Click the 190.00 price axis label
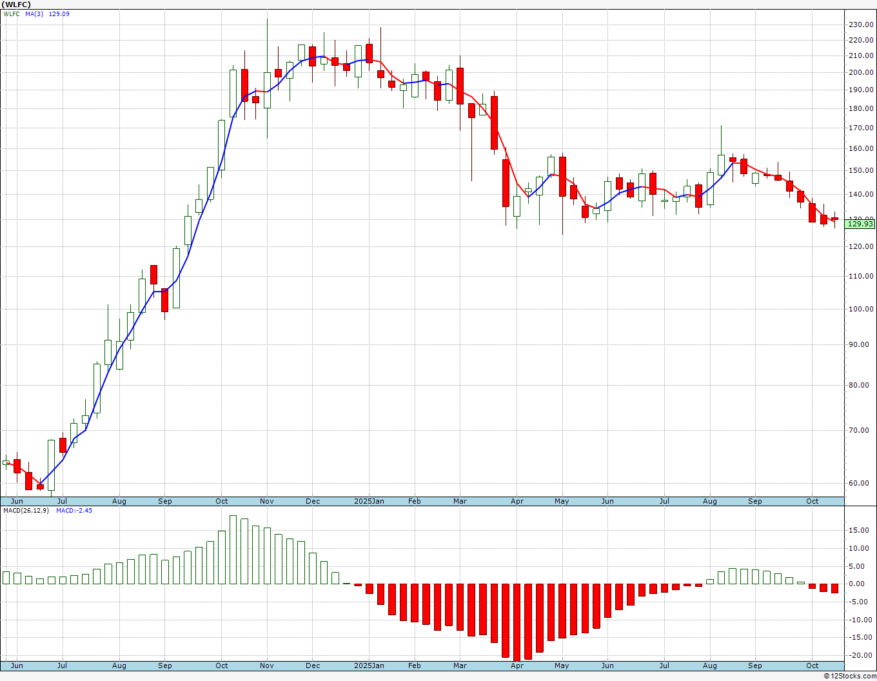Screen dimensions: 877x681 (861, 90)
